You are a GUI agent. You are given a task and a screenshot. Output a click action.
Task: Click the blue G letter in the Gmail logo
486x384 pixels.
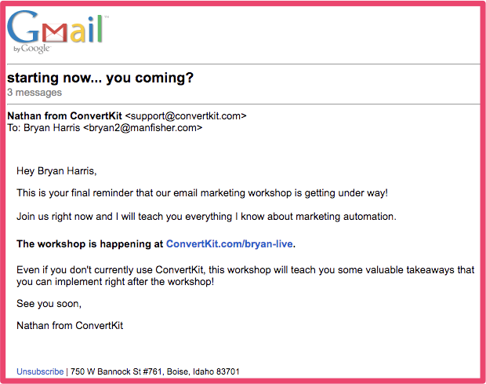click(24, 27)
